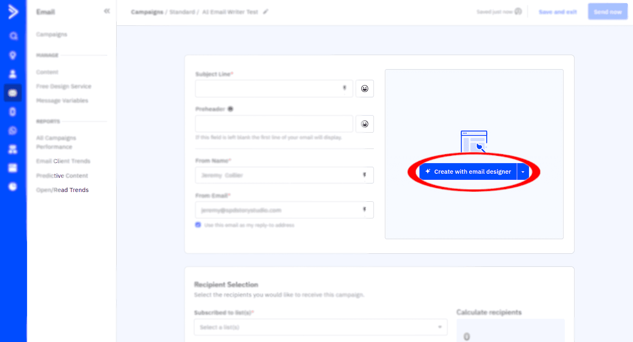
Task: Open the Reports pie chart icon
Action: (13, 186)
